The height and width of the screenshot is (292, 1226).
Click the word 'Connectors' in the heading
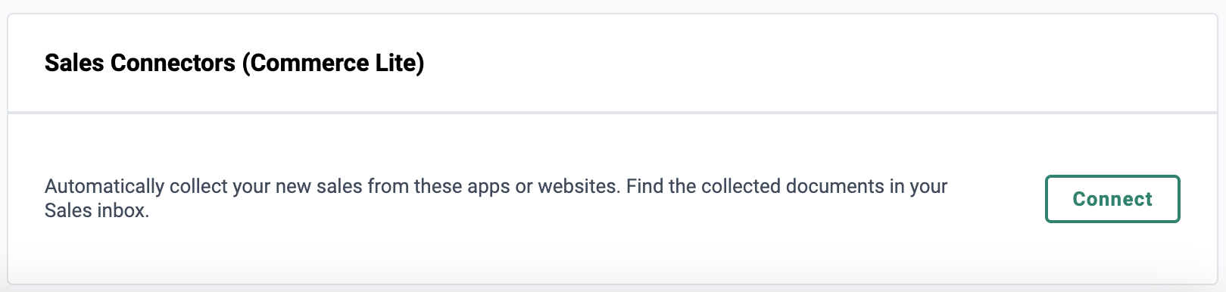click(173, 63)
